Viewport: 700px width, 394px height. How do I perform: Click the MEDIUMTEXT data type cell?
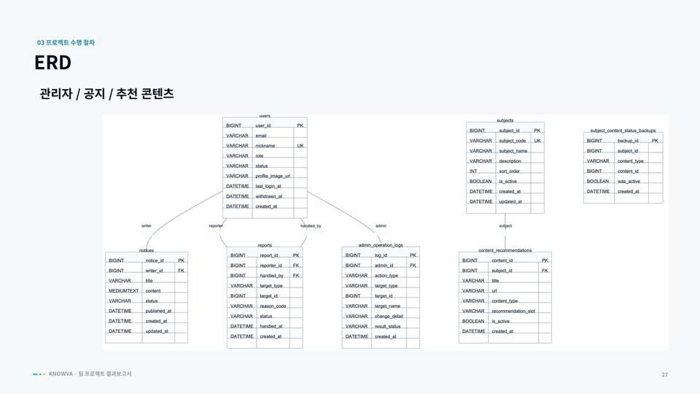click(124, 291)
